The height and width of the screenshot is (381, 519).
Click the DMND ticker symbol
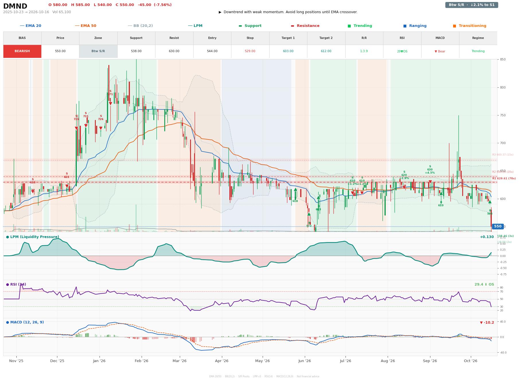15,6
